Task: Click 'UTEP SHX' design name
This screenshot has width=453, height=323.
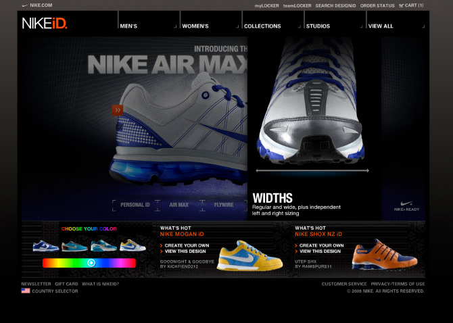Action: (306, 262)
